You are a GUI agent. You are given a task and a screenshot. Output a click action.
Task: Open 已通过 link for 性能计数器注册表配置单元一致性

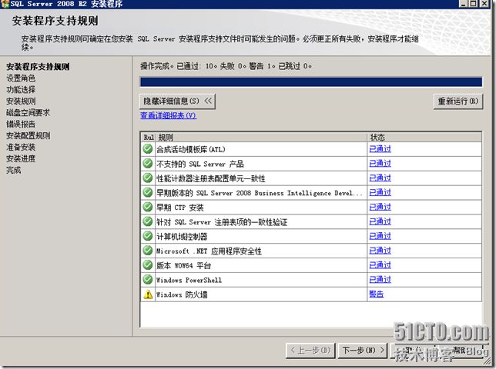coord(380,178)
